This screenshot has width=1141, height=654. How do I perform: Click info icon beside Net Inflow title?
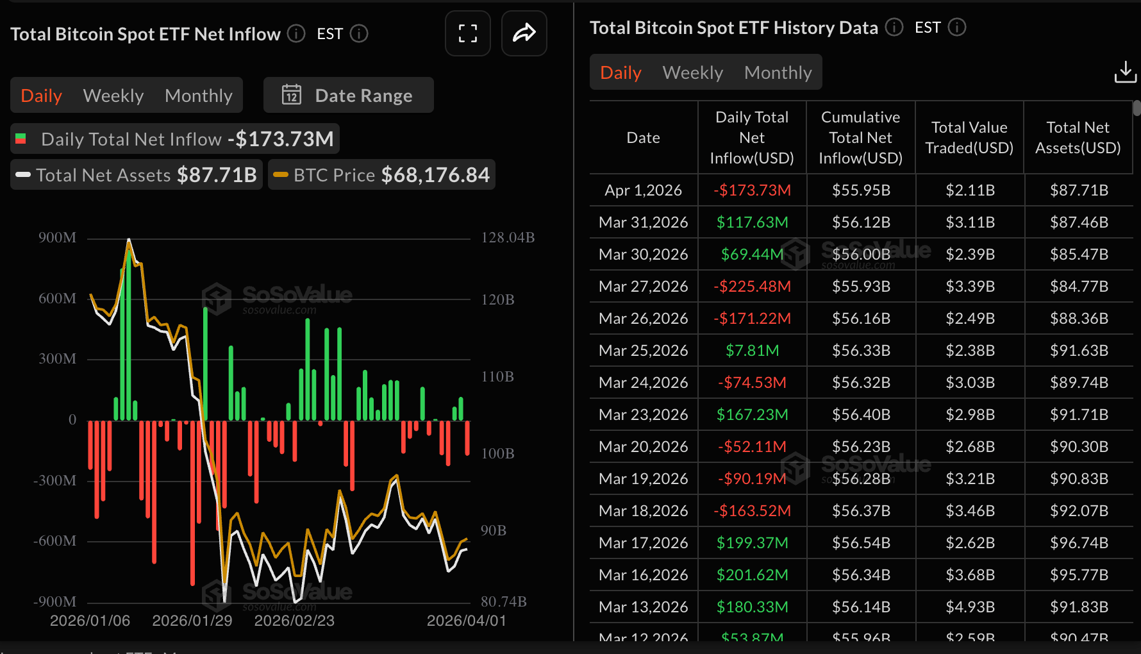point(296,33)
